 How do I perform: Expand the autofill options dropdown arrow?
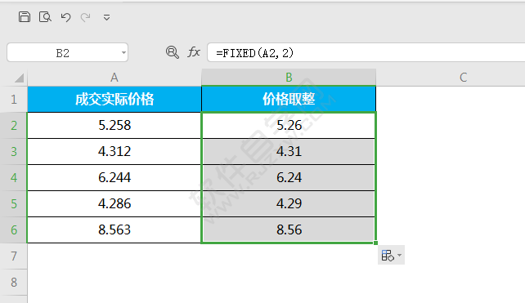pos(399,255)
